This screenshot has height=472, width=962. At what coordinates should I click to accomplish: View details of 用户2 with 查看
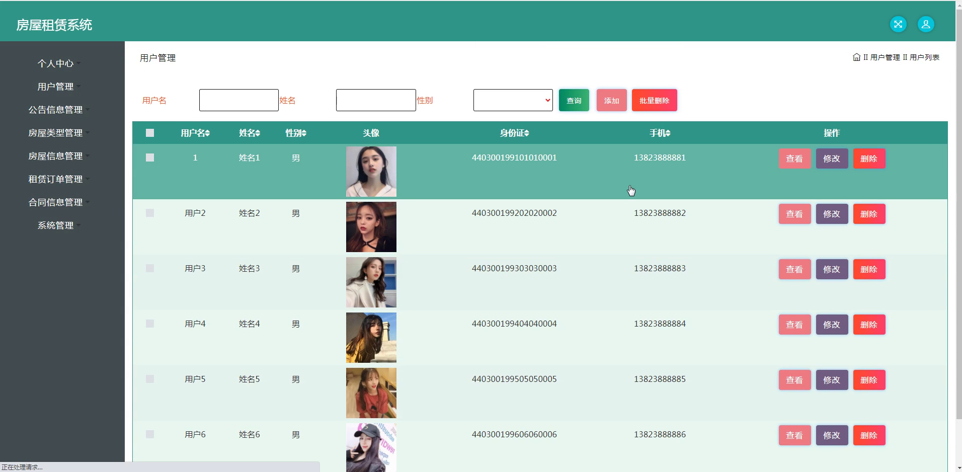(794, 214)
